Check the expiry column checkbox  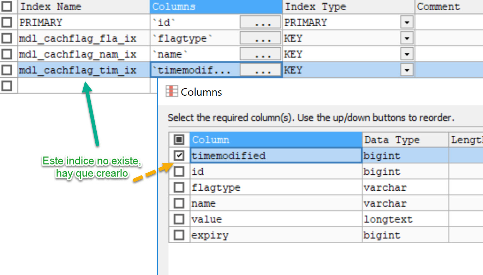click(179, 235)
